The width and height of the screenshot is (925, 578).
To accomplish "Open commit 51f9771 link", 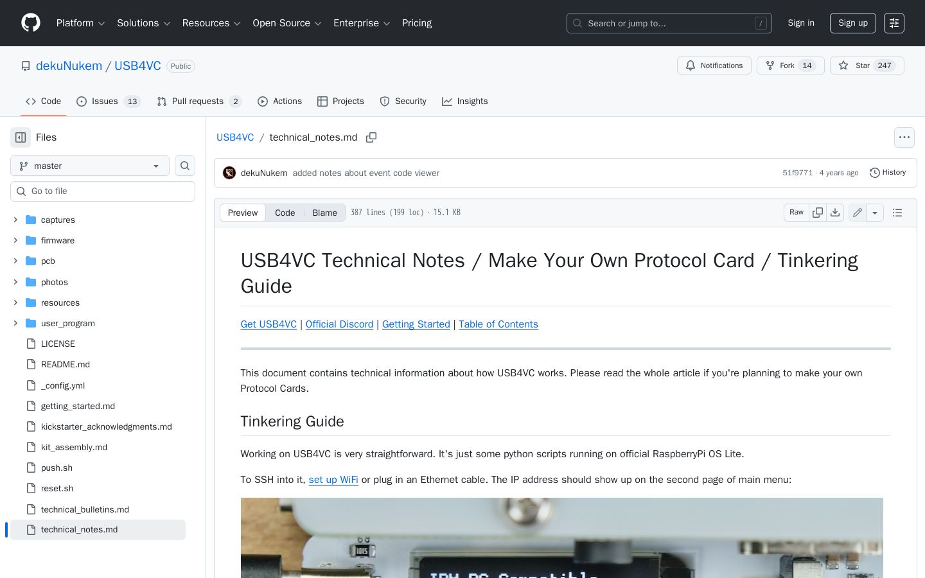I will click(797, 173).
